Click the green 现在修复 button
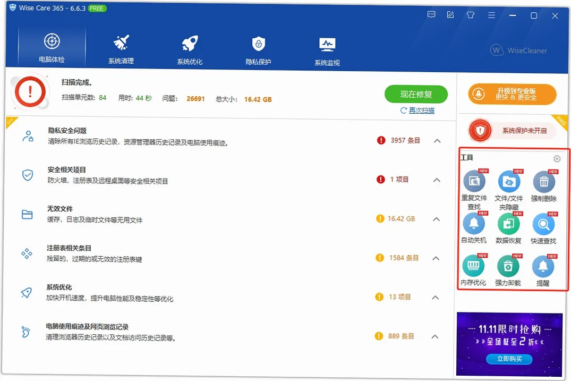The image size is (571, 381). click(x=416, y=95)
